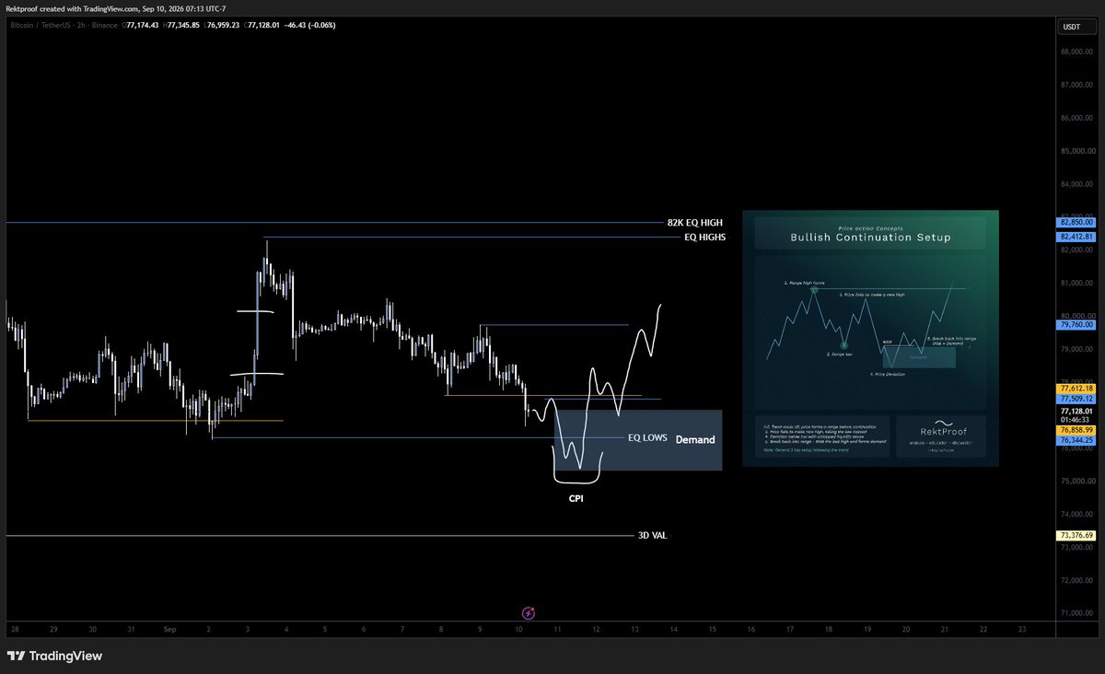Click the "Demand" zone label
The image size is (1105, 674).
pyautogui.click(x=695, y=440)
